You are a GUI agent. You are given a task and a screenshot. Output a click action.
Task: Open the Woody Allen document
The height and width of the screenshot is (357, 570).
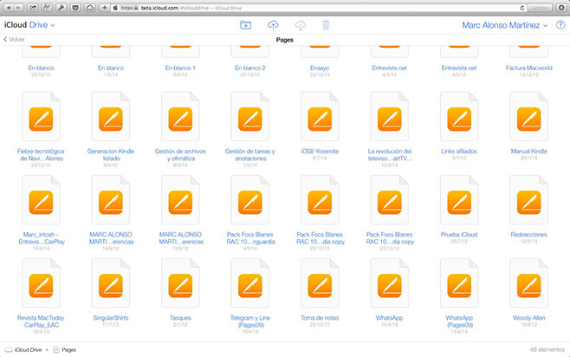pyautogui.click(x=528, y=286)
